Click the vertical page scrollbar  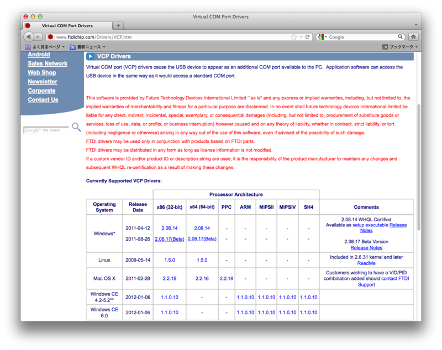point(419,167)
